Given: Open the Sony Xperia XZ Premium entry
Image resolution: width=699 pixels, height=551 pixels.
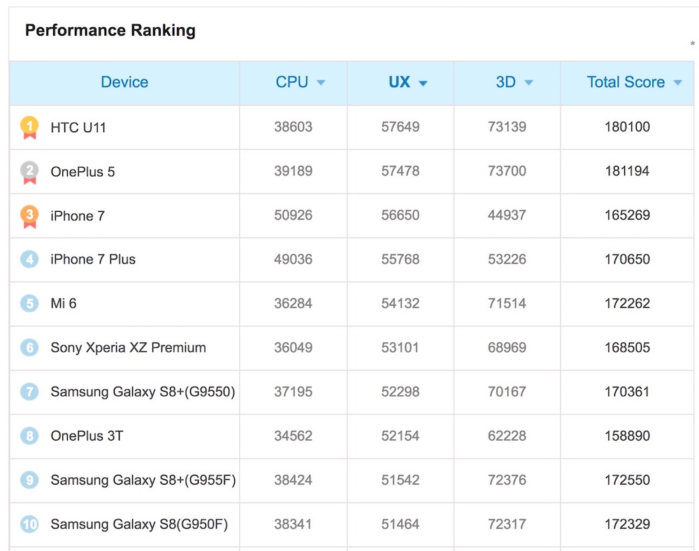Looking at the screenshot, I should click(128, 348).
